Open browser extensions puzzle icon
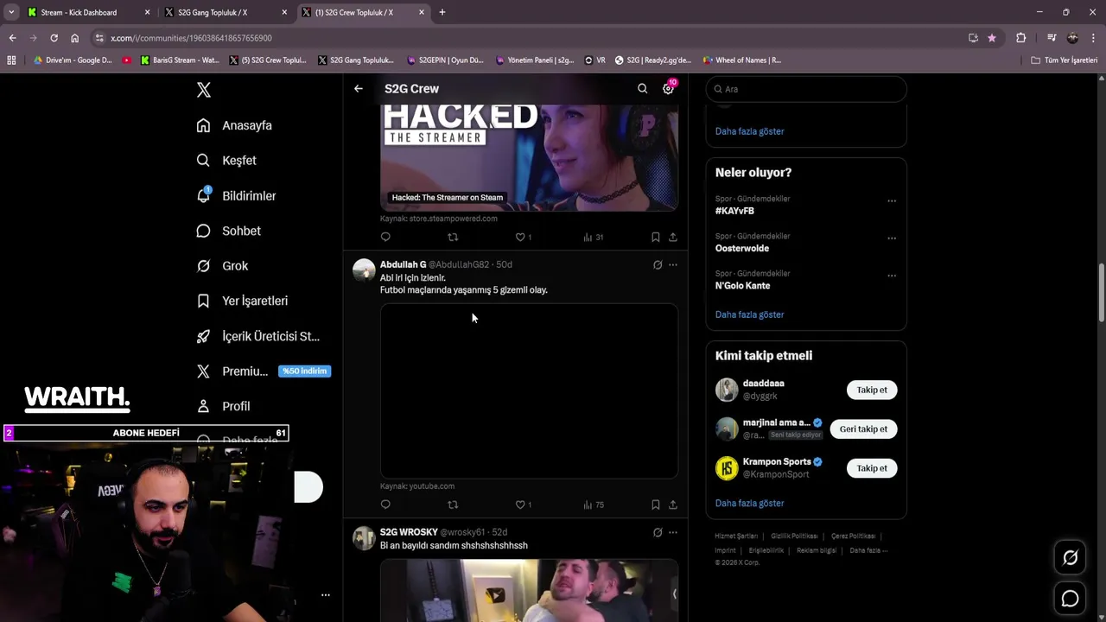Screen dimensions: 1106x622 [1020, 38]
